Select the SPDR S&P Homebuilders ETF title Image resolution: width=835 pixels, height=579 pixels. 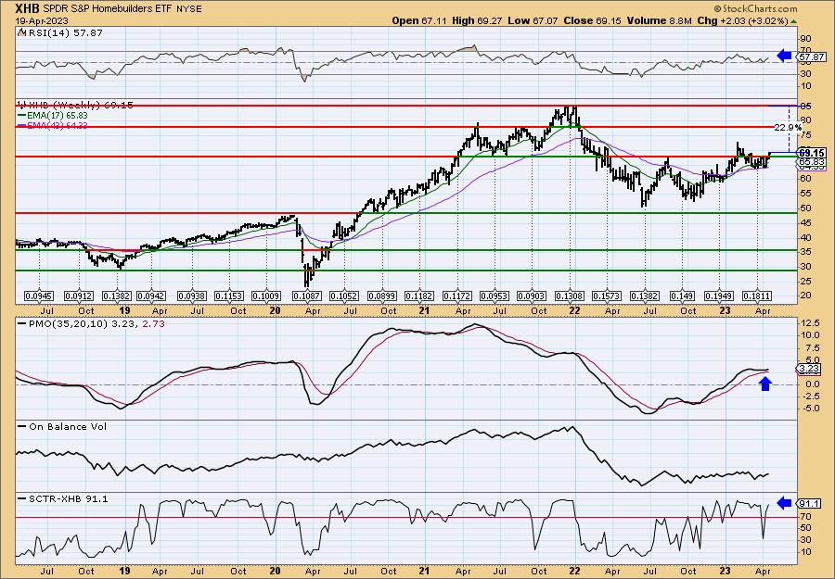(x=109, y=9)
